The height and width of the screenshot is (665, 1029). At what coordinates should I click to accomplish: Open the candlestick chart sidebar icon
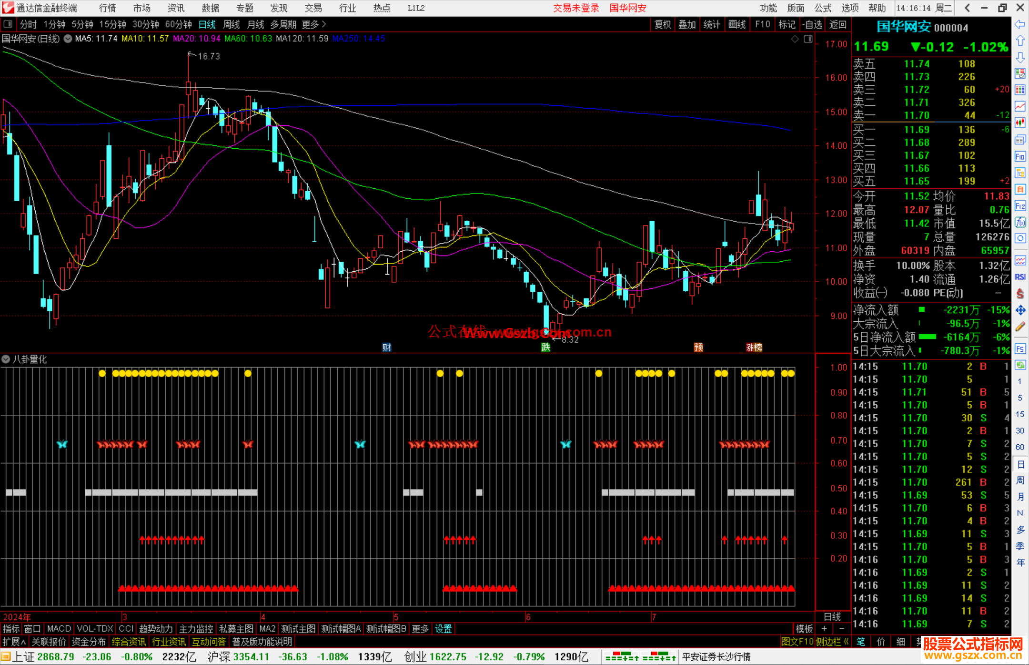pos(1020,123)
